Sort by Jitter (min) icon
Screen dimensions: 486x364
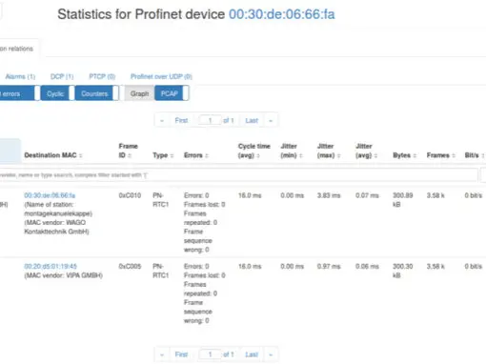pyautogui.click(x=300, y=155)
